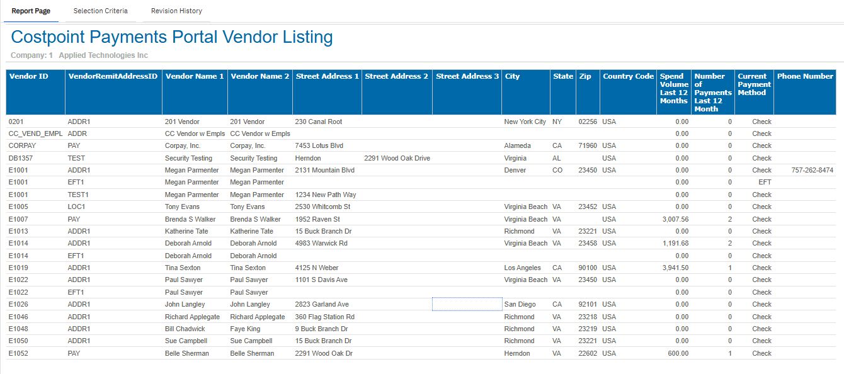The image size is (844, 374).
Task: Sort by VendorRemitAddressID column header
Action: click(113, 76)
